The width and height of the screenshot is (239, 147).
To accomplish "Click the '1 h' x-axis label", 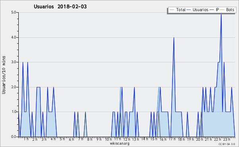I will (x=26, y=139).
